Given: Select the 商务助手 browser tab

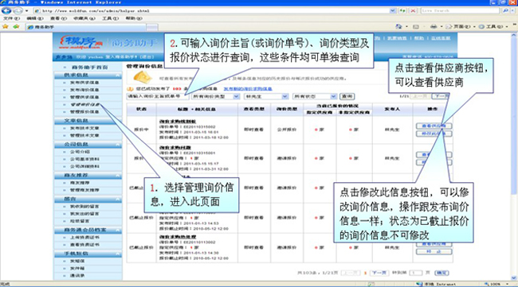Looking at the screenshot, I should coord(86,27).
